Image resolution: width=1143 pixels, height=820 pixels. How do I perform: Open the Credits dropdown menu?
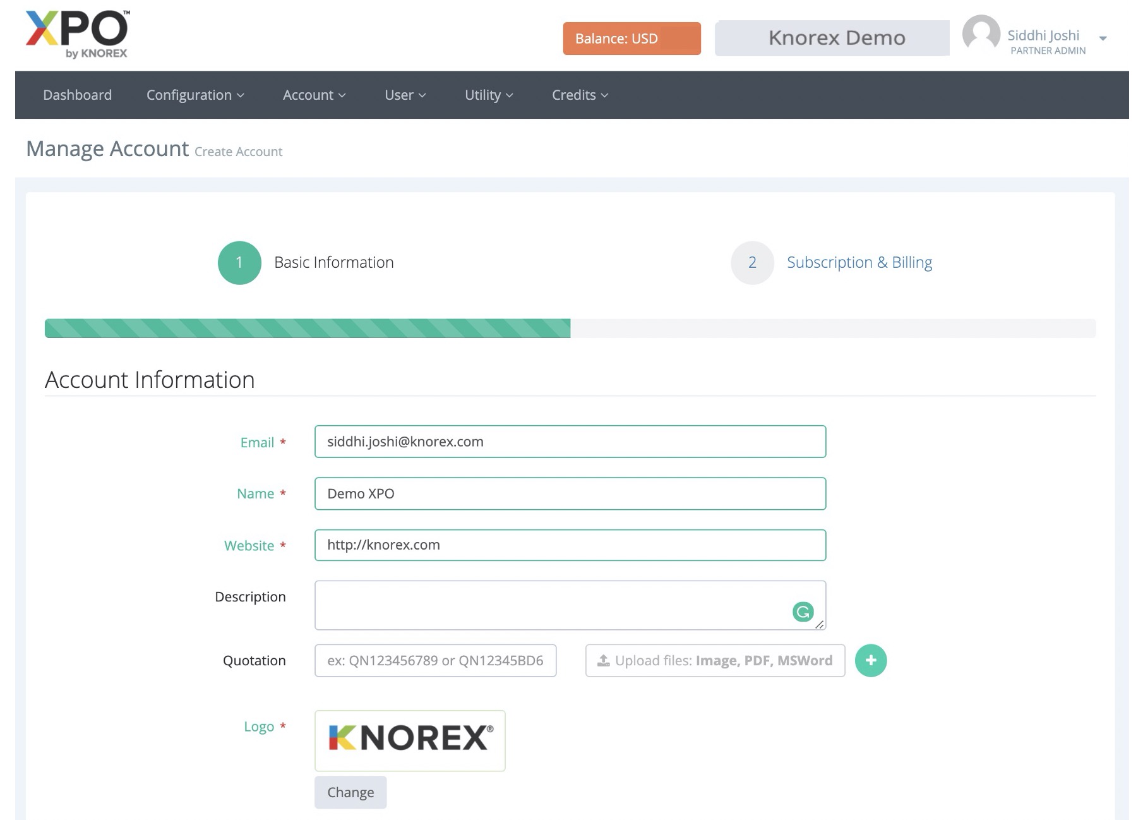pos(580,95)
